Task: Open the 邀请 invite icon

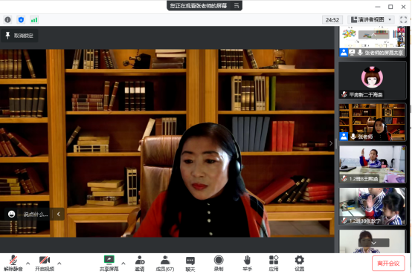Action: tap(140, 264)
